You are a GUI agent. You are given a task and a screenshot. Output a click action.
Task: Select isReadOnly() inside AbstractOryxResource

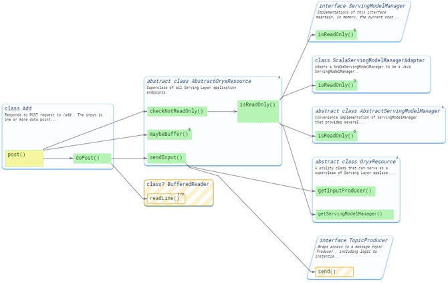(258, 111)
